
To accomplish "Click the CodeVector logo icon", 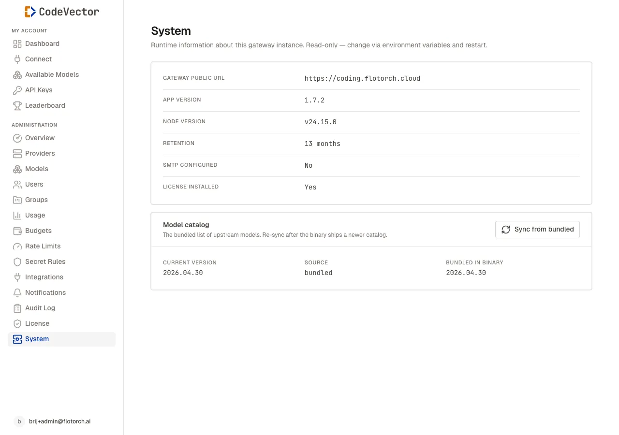I will pos(30,12).
